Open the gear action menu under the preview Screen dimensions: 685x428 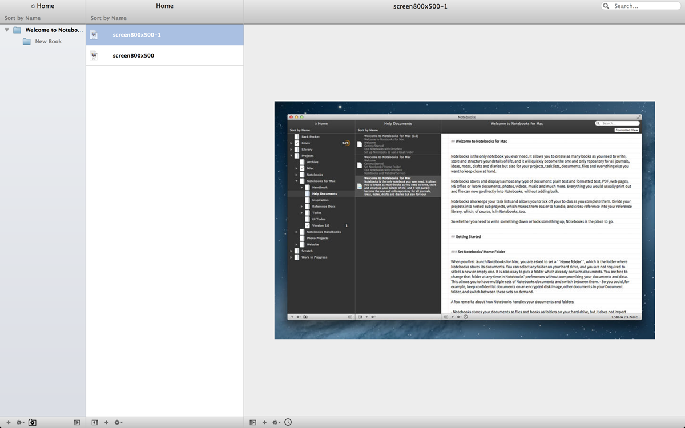coord(276,422)
